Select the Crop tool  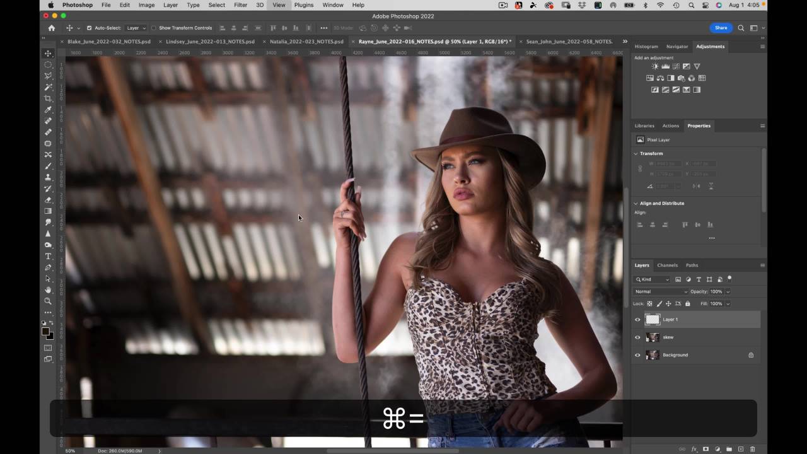coord(48,98)
